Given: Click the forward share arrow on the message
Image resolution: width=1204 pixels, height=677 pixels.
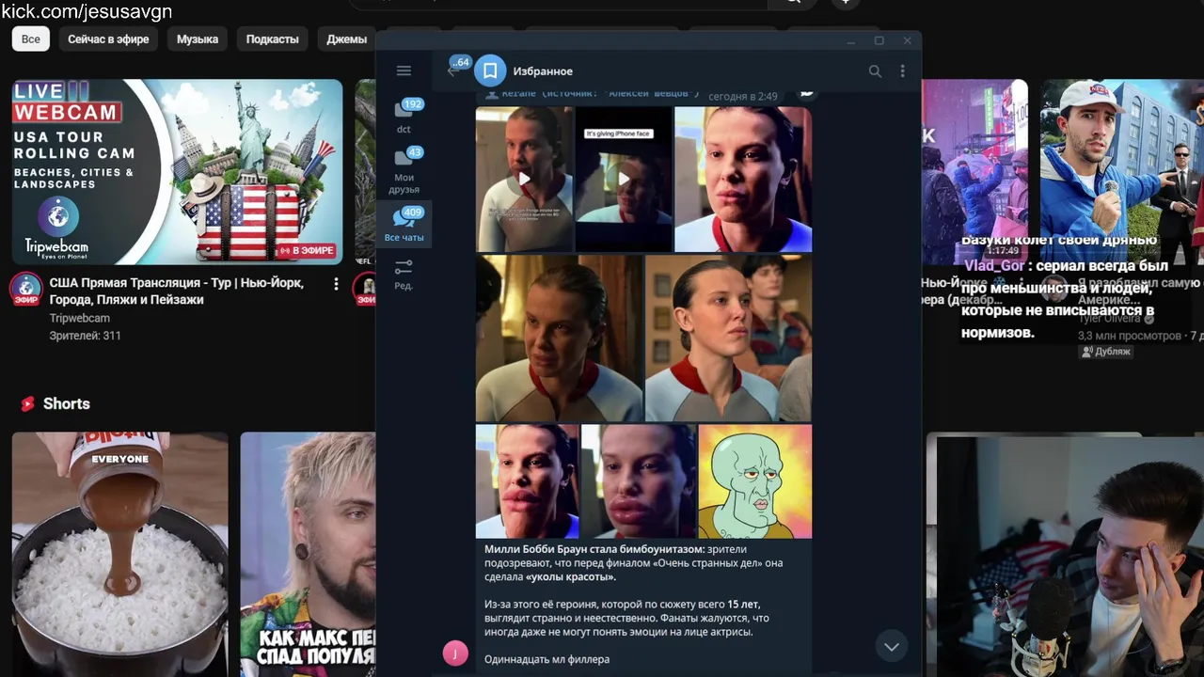Looking at the screenshot, I should click(x=806, y=93).
